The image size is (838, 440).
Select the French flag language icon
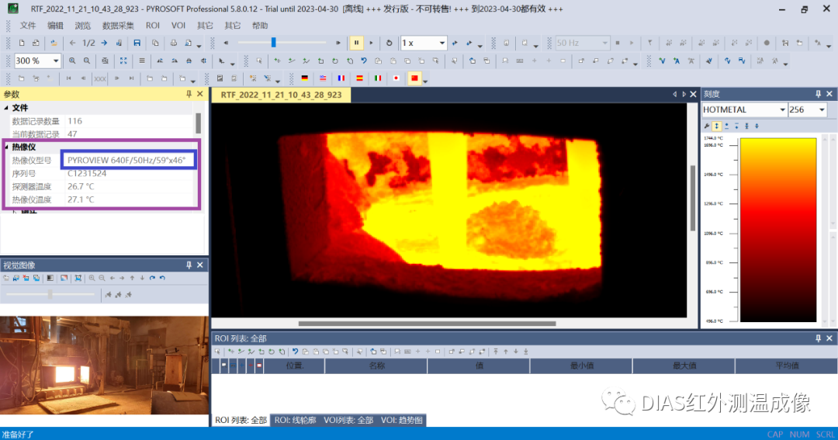point(341,78)
